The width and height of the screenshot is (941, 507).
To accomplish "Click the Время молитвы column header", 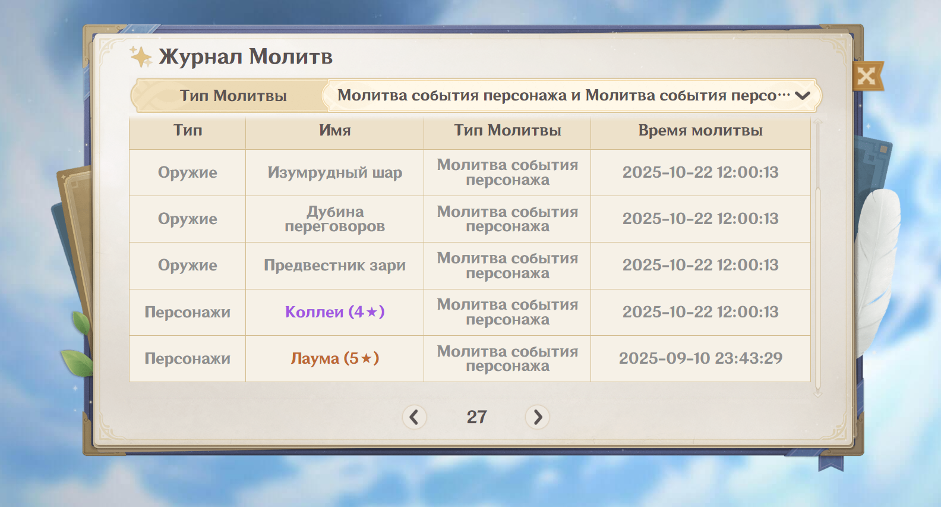I will point(700,131).
